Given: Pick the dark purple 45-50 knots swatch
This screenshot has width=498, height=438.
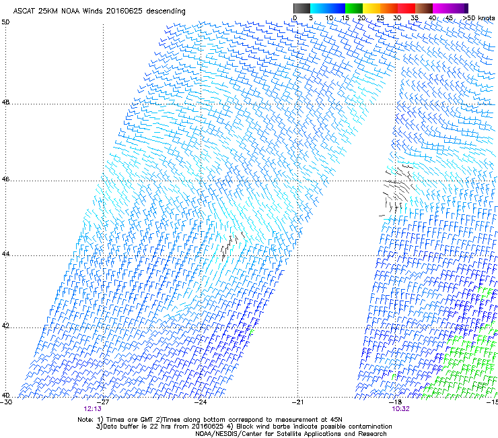Looking at the screenshot, I should coord(459,8).
